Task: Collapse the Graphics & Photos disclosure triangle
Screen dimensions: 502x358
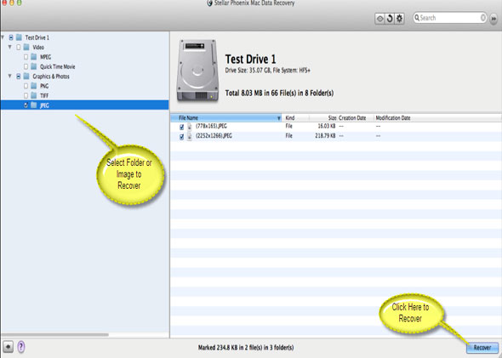Action: (10, 76)
